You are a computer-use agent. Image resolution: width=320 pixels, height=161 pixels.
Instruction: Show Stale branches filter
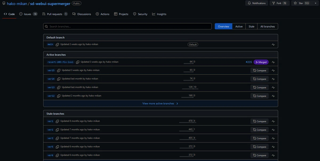(x=251, y=26)
